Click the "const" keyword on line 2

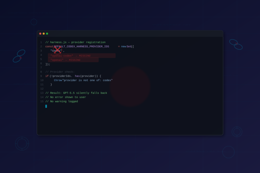(49, 47)
